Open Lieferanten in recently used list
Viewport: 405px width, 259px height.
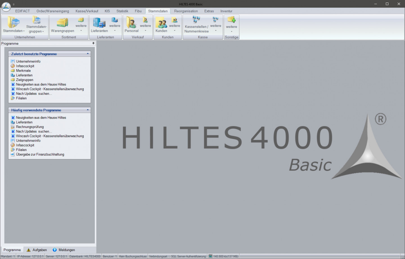(x=24, y=75)
